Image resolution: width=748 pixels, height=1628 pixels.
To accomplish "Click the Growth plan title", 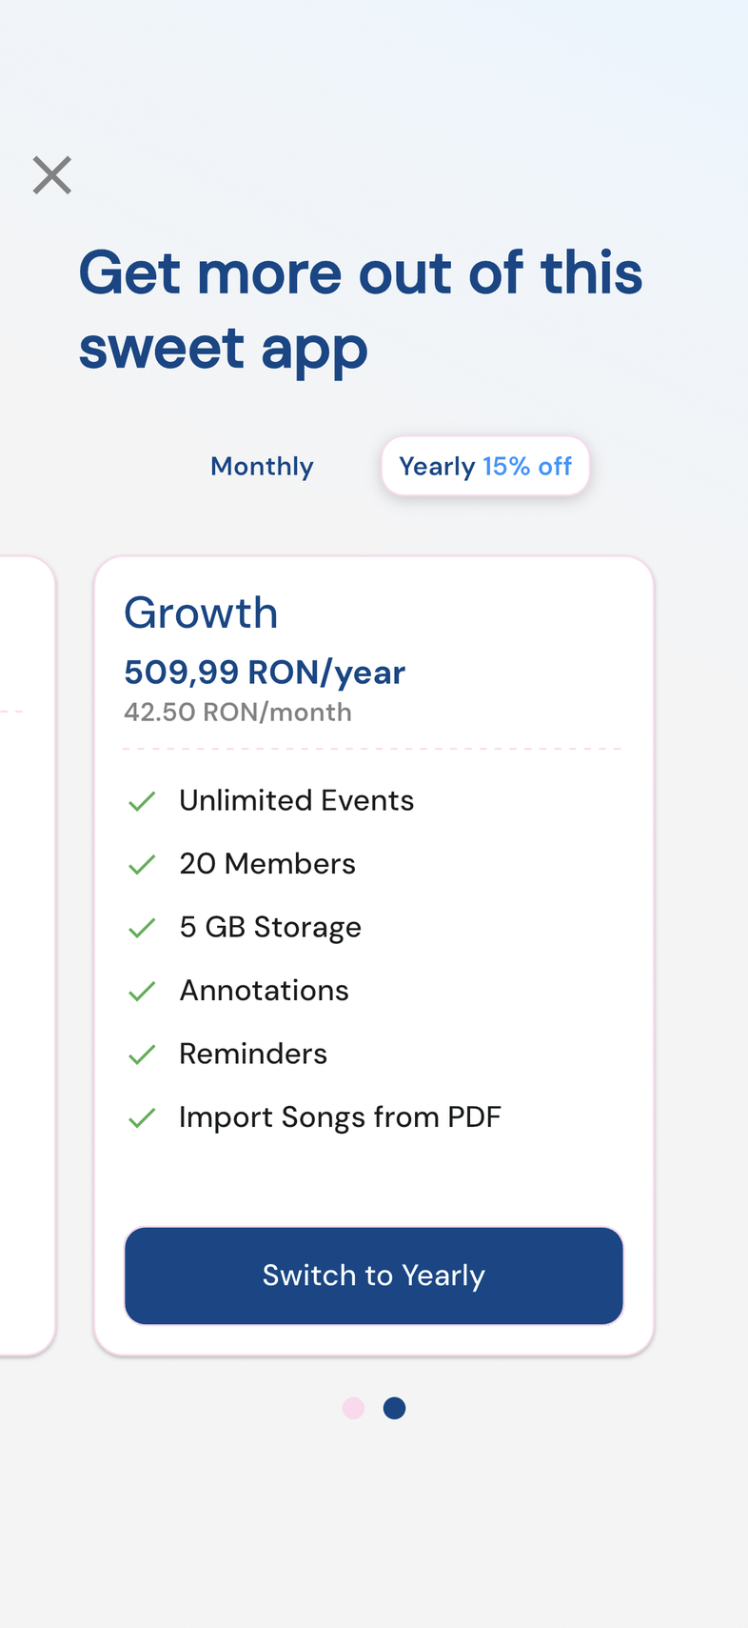I will pos(201,613).
